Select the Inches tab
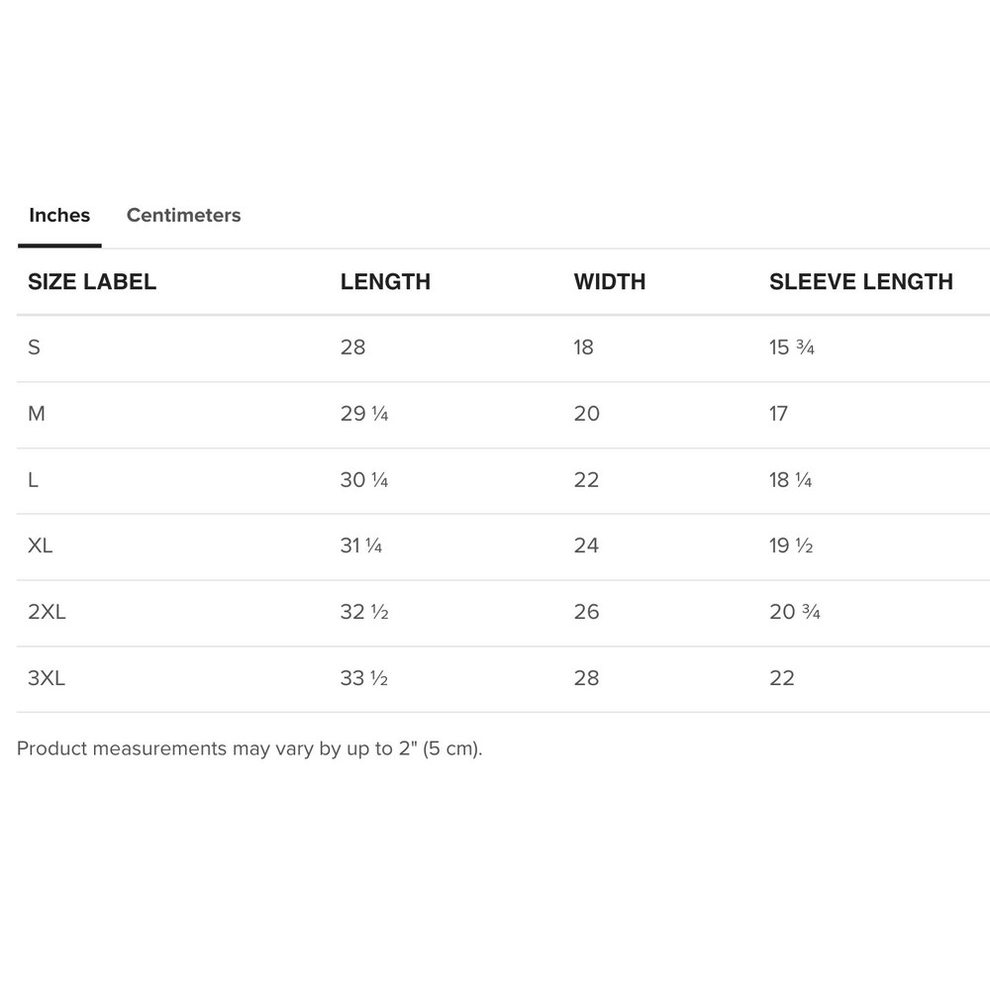990x990 pixels. pos(59,216)
